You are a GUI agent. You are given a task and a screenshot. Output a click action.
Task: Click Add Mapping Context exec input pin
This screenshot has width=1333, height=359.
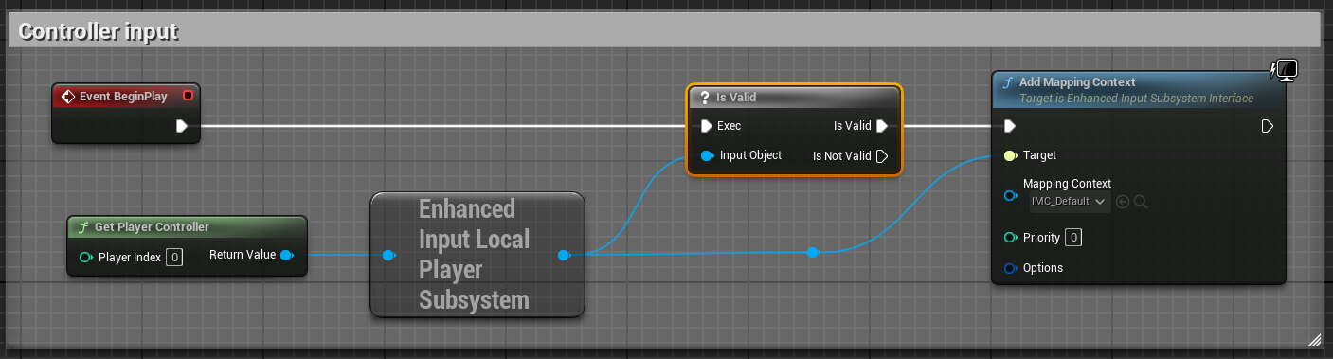pyautogui.click(x=1010, y=125)
